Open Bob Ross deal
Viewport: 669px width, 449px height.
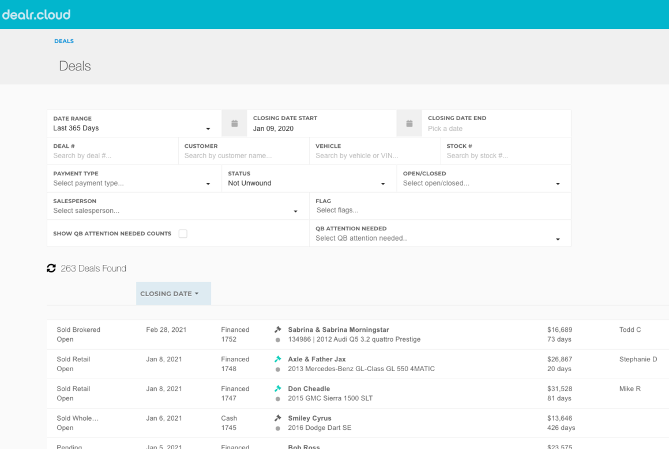(x=304, y=447)
